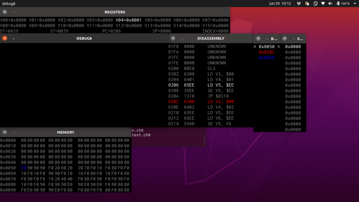Open the clock showing jun 20 10:12
Viewport: 359px width, 202px height.
pos(280,3)
